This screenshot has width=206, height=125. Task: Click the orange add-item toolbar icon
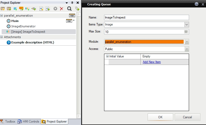tap(21, 9)
